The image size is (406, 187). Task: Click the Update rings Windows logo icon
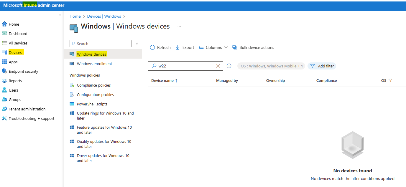click(x=72, y=113)
